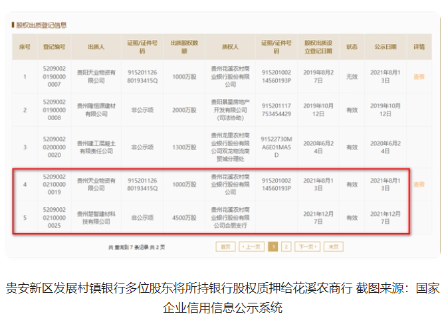Click certificate number 915201117753454429

pos(277,110)
